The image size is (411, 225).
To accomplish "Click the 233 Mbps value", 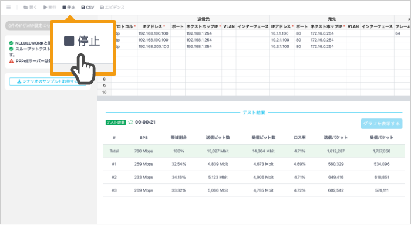I will (144, 177).
